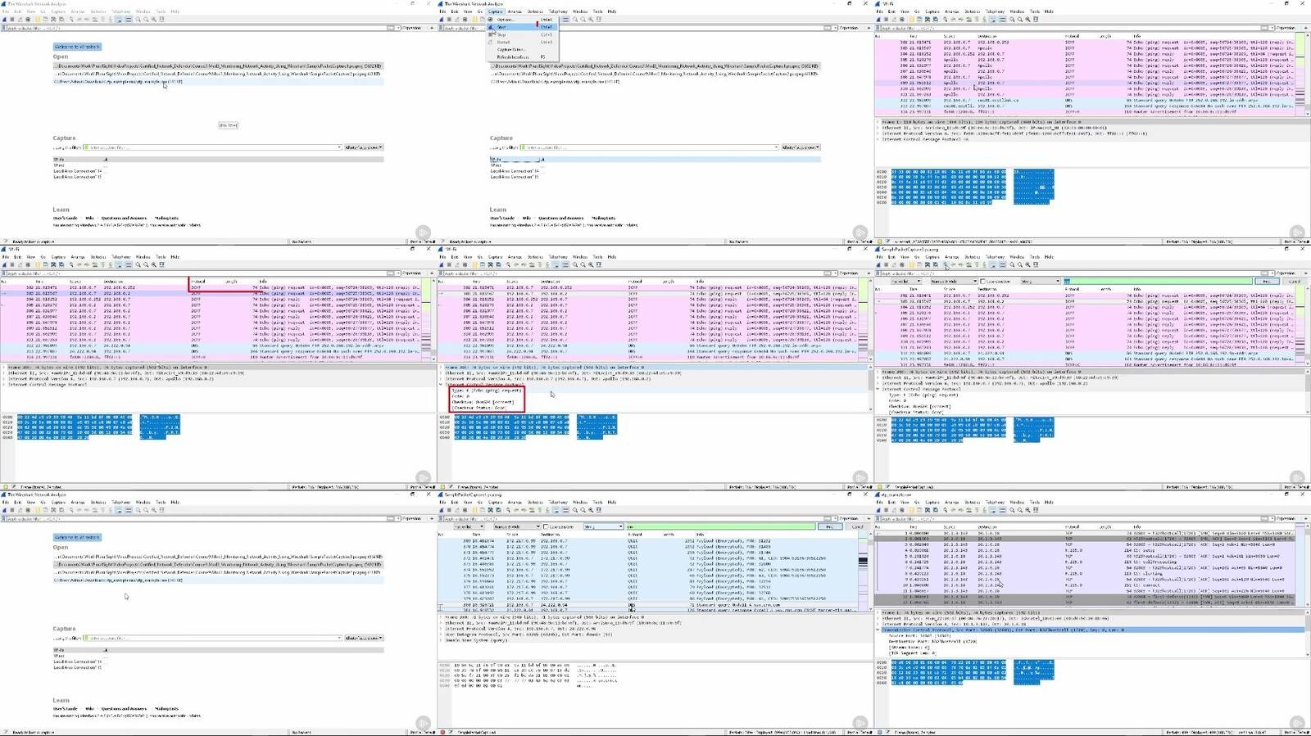This screenshot has width=1311, height=736.
Task: Click resize columns icon in SamplePacketCapture3 toolbar
Action: pos(1036,265)
